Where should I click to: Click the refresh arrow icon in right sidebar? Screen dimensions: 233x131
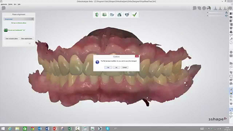pyautogui.click(x=231, y=43)
